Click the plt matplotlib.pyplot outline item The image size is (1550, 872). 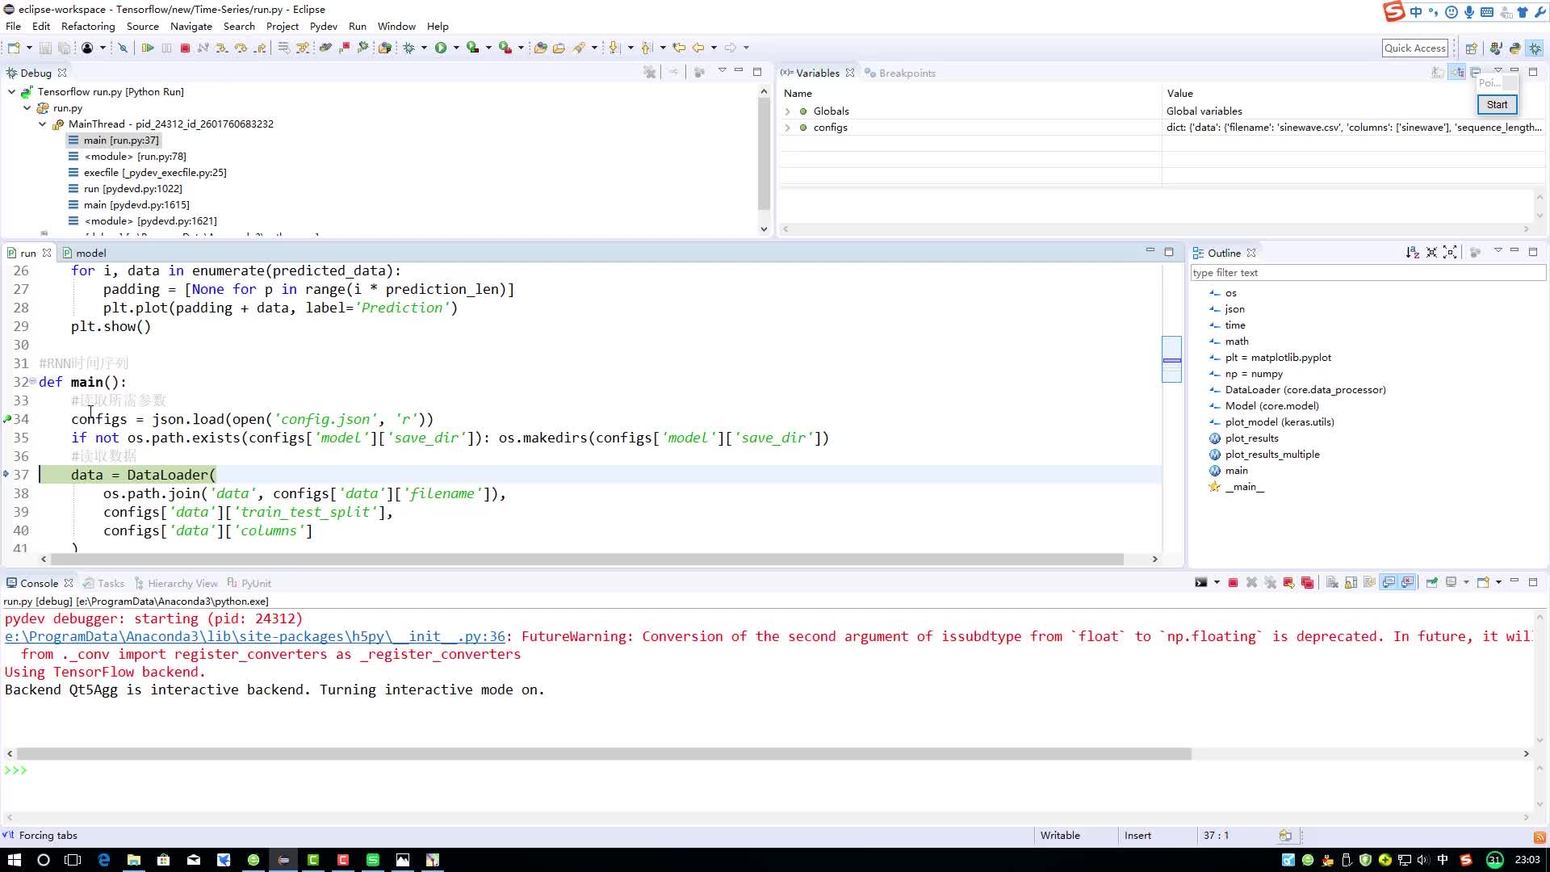coord(1277,357)
